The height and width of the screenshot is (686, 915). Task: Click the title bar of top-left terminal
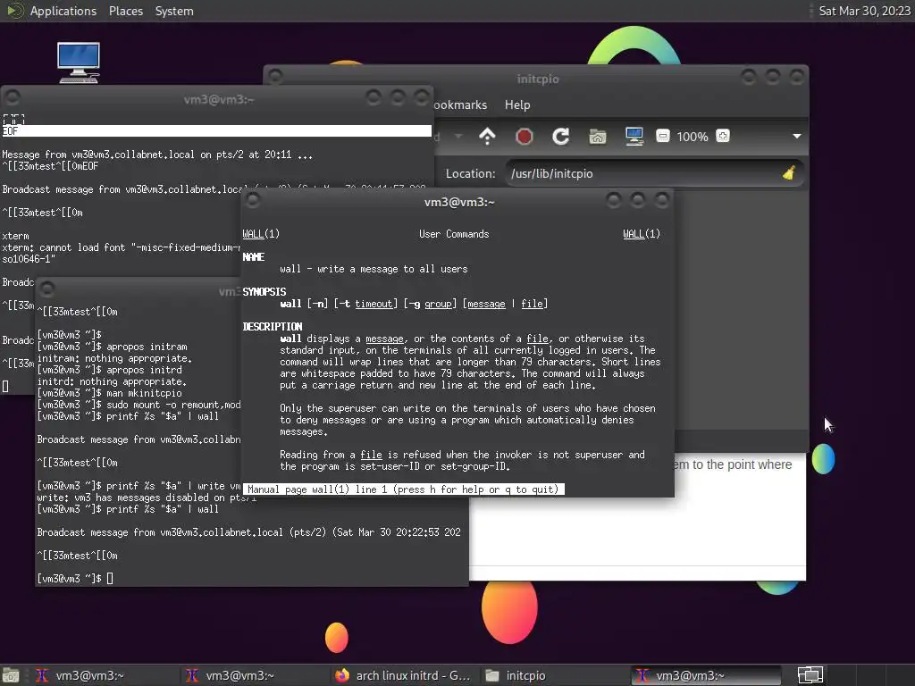pos(218,99)
